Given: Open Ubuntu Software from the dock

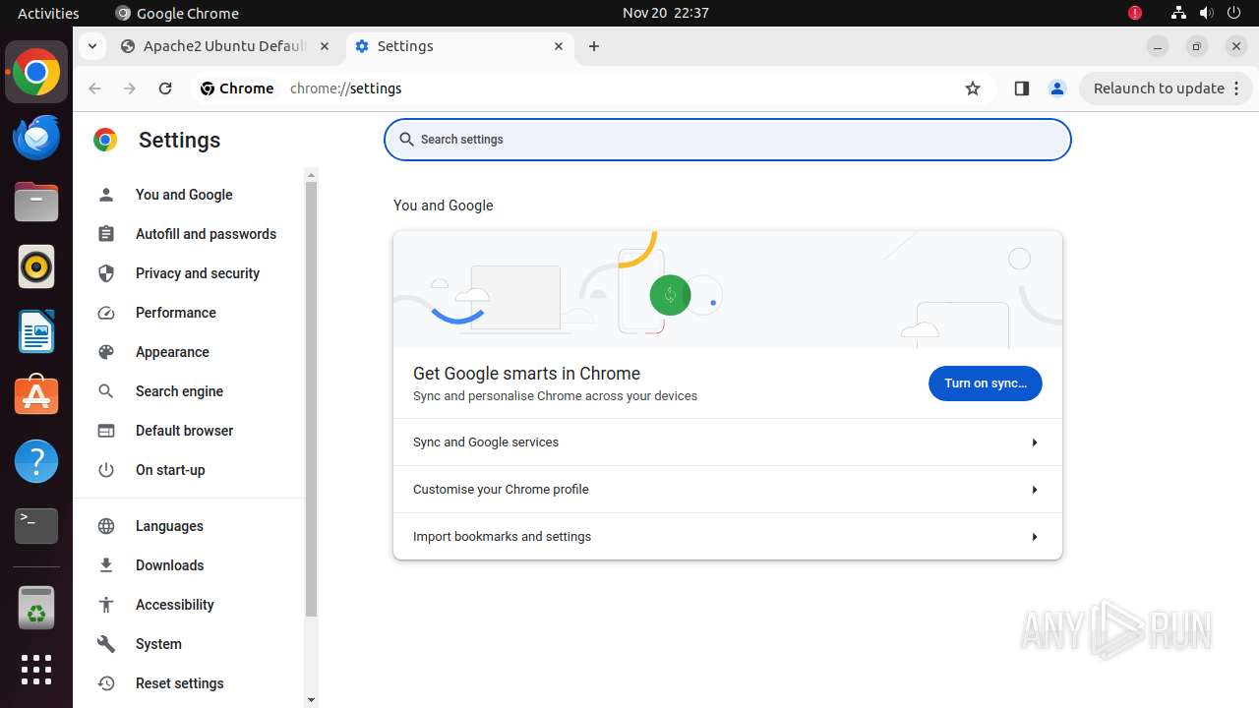Looking at the screenshot, I should (x=36, y=396).
